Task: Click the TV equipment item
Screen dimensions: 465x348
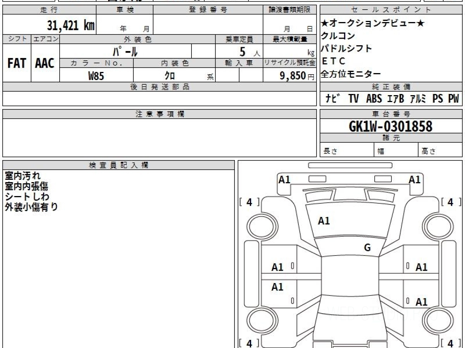Action: tap(353, 99)
